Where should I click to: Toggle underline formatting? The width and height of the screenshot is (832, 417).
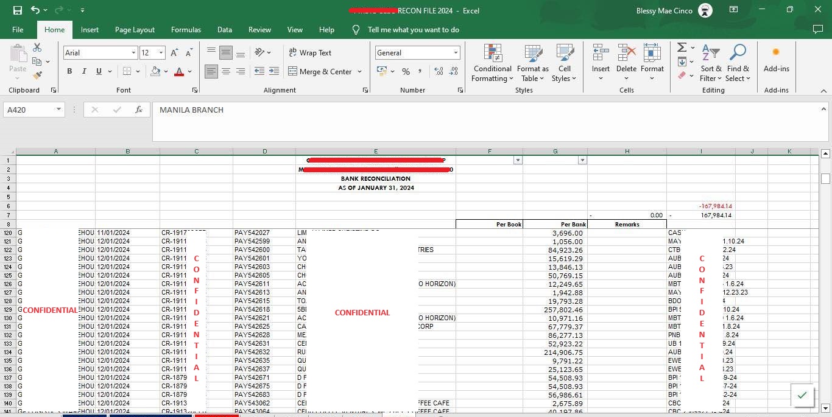coord(99,71)
